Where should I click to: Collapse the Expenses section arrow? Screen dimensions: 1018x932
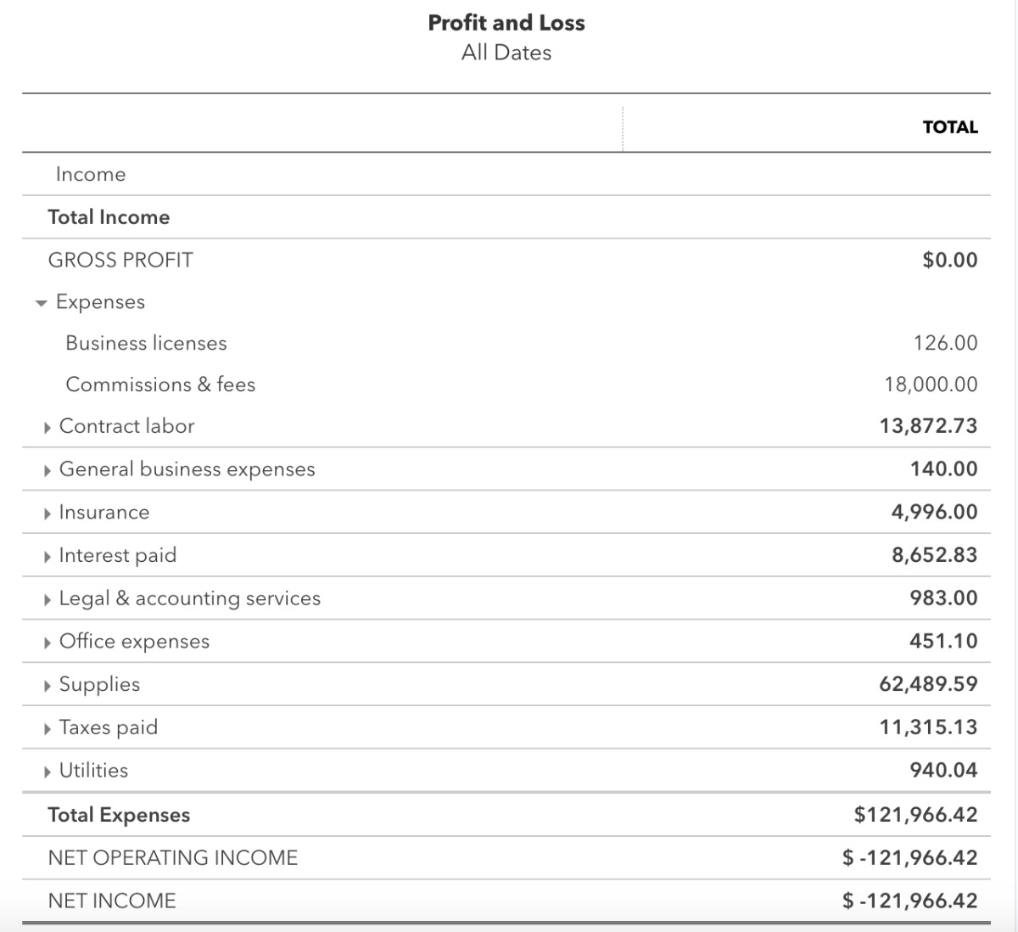[41, 303]
